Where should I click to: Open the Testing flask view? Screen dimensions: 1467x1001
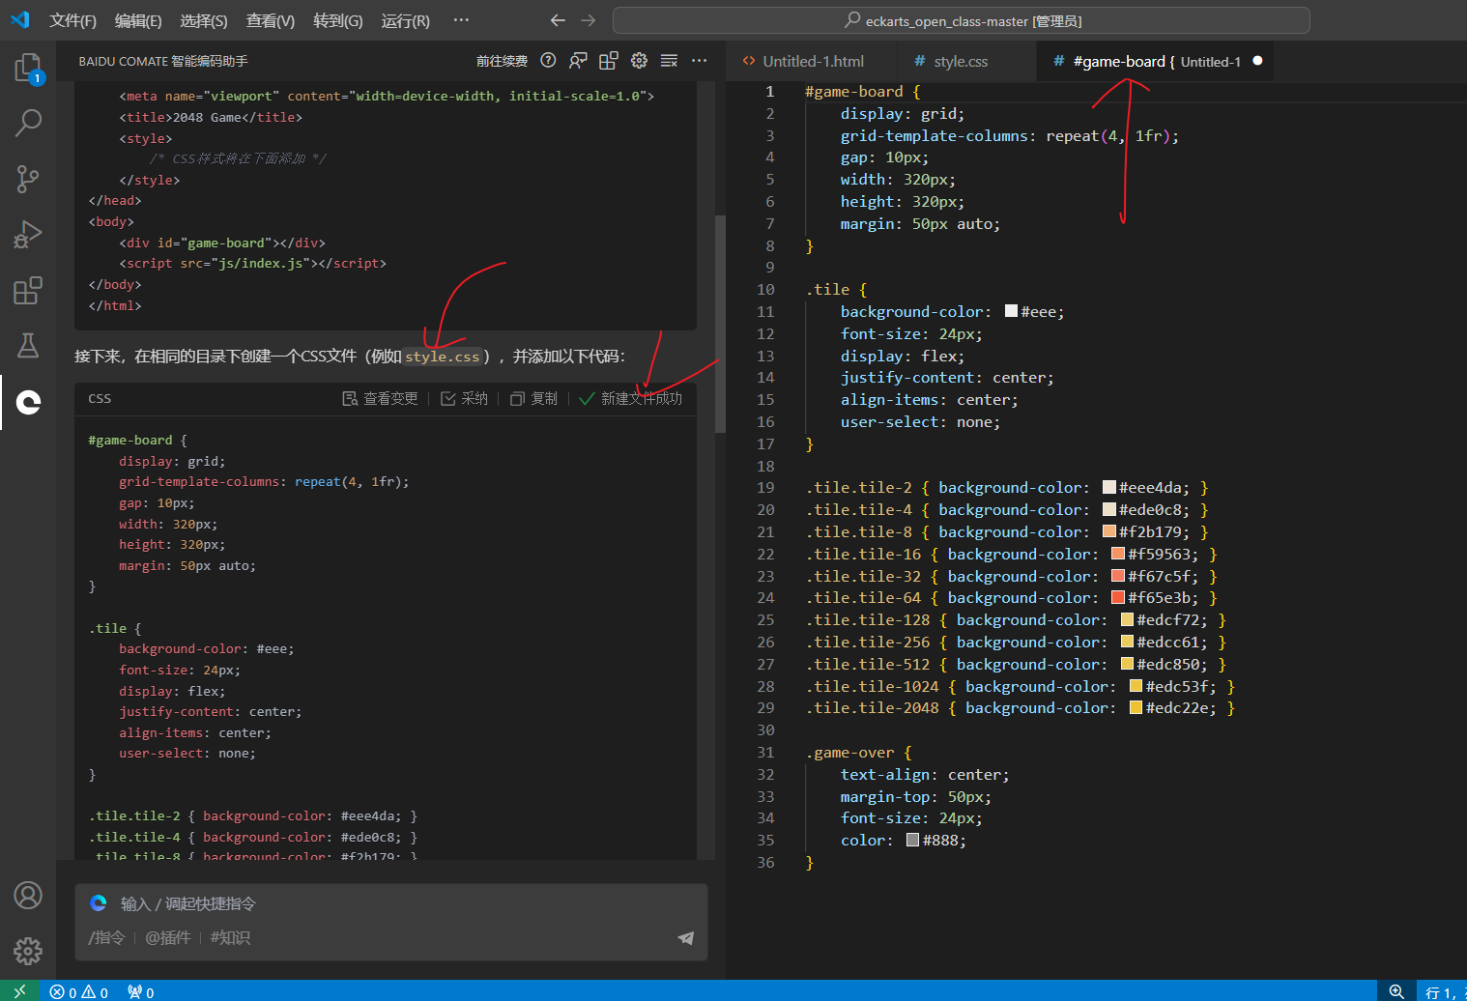click(28, 346)
